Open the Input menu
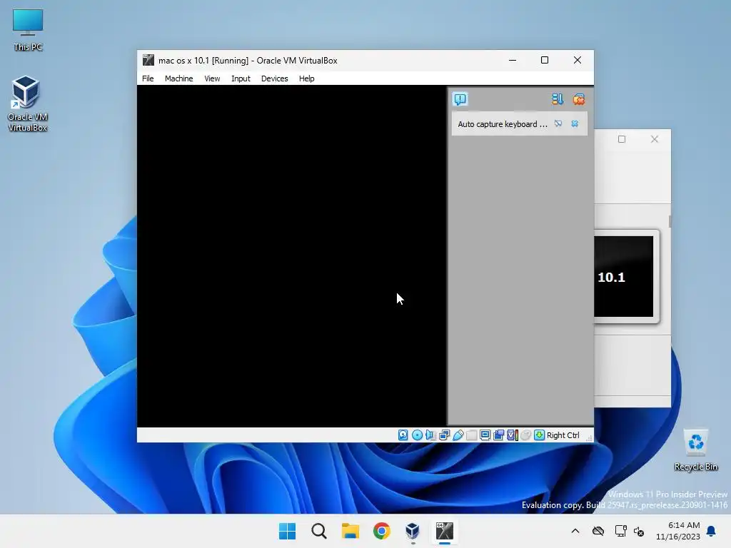 (241, 78)
